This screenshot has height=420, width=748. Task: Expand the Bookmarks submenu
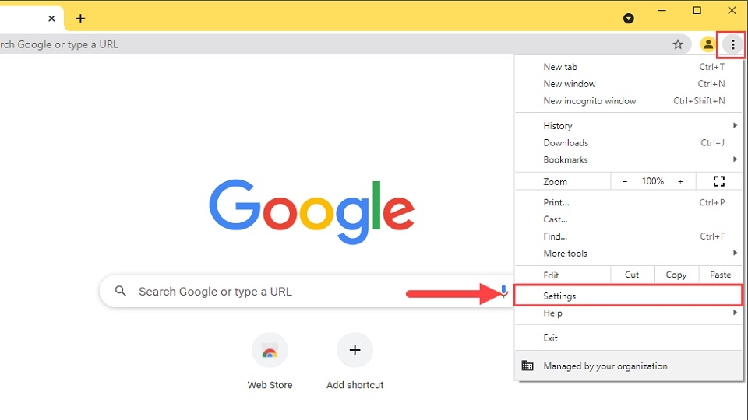[630, 160]
